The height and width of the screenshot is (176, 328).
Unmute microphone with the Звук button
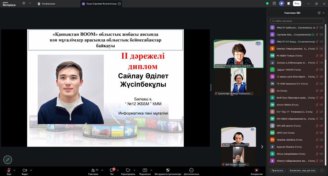click(x=9, y=170)
